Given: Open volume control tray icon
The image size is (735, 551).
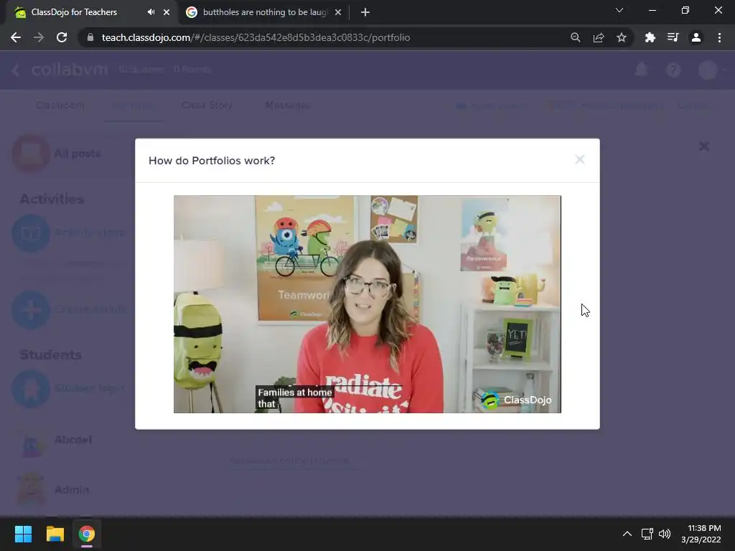Looking at the screenshot, I should [665, 534].
